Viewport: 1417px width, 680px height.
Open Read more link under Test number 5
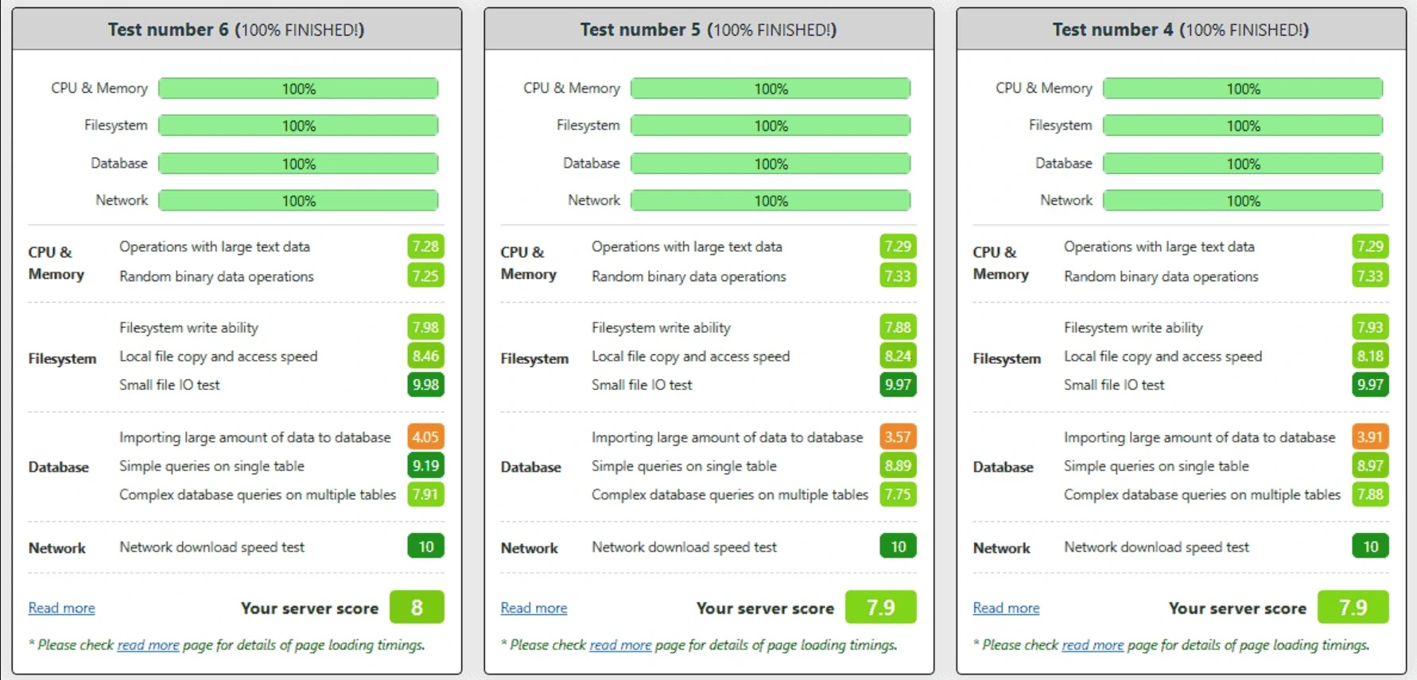534,608
